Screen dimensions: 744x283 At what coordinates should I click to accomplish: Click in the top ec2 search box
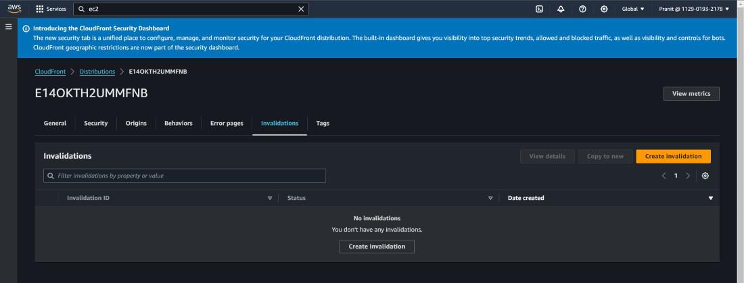(x=191, y=9)
